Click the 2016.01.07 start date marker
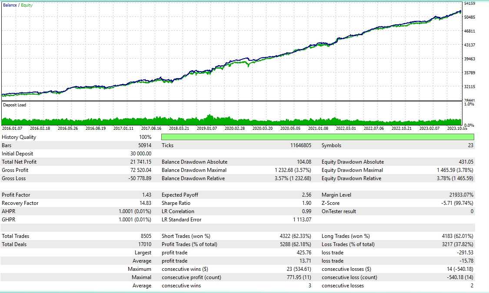 point(12,128)
